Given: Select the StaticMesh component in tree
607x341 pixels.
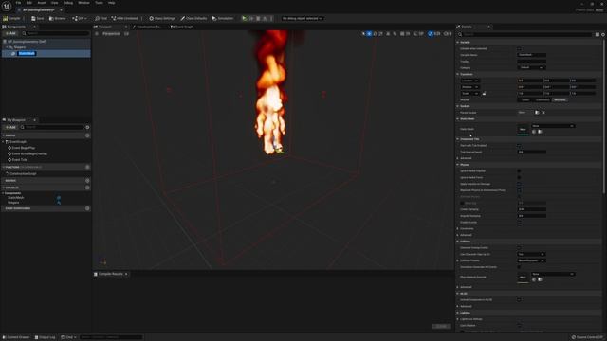Looking at the screenshot, I should tap(46, 53).
